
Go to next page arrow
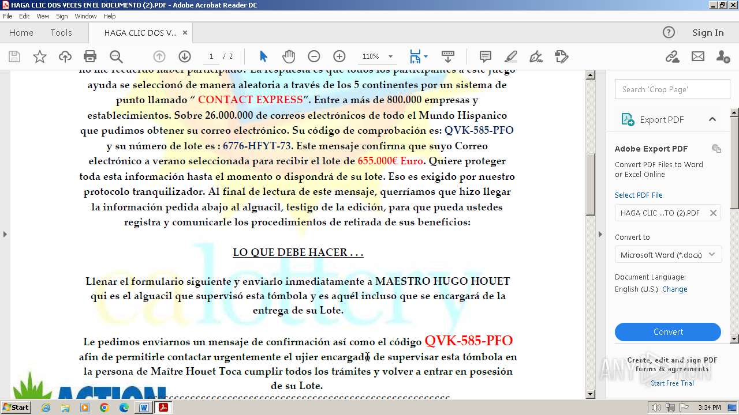pyautogui.click(x=185, y=56)
